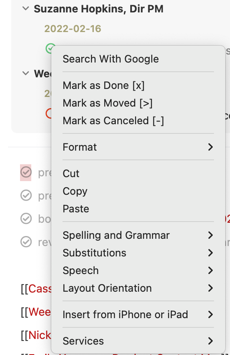Expand the Spelling and Grammar submenu
Viewport: 230px width, 355px height.
pos(138,235)
